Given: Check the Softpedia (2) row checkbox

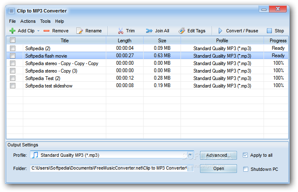Looking at the screenshot, I should point(13,49).
